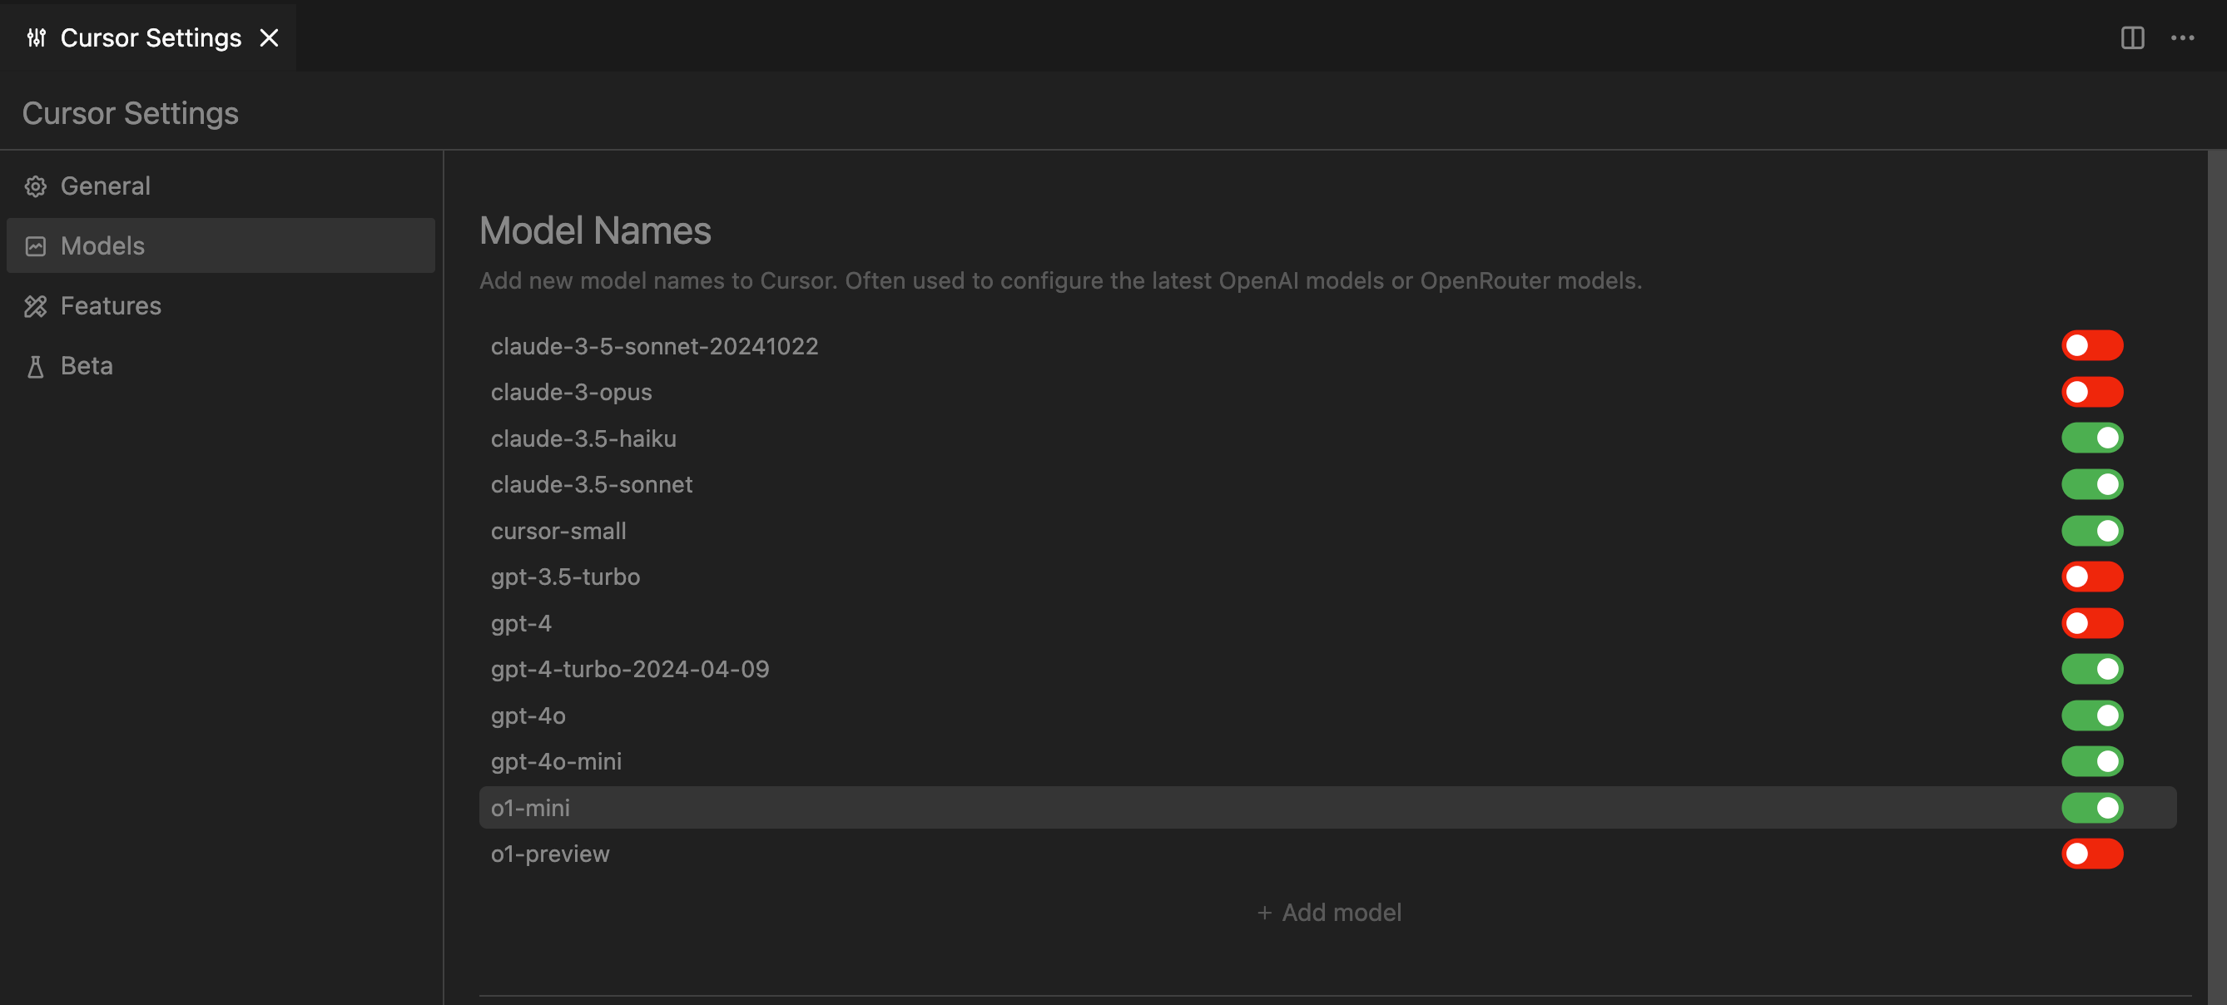Enable the o1-preview model toggle

click(2092, 854)
